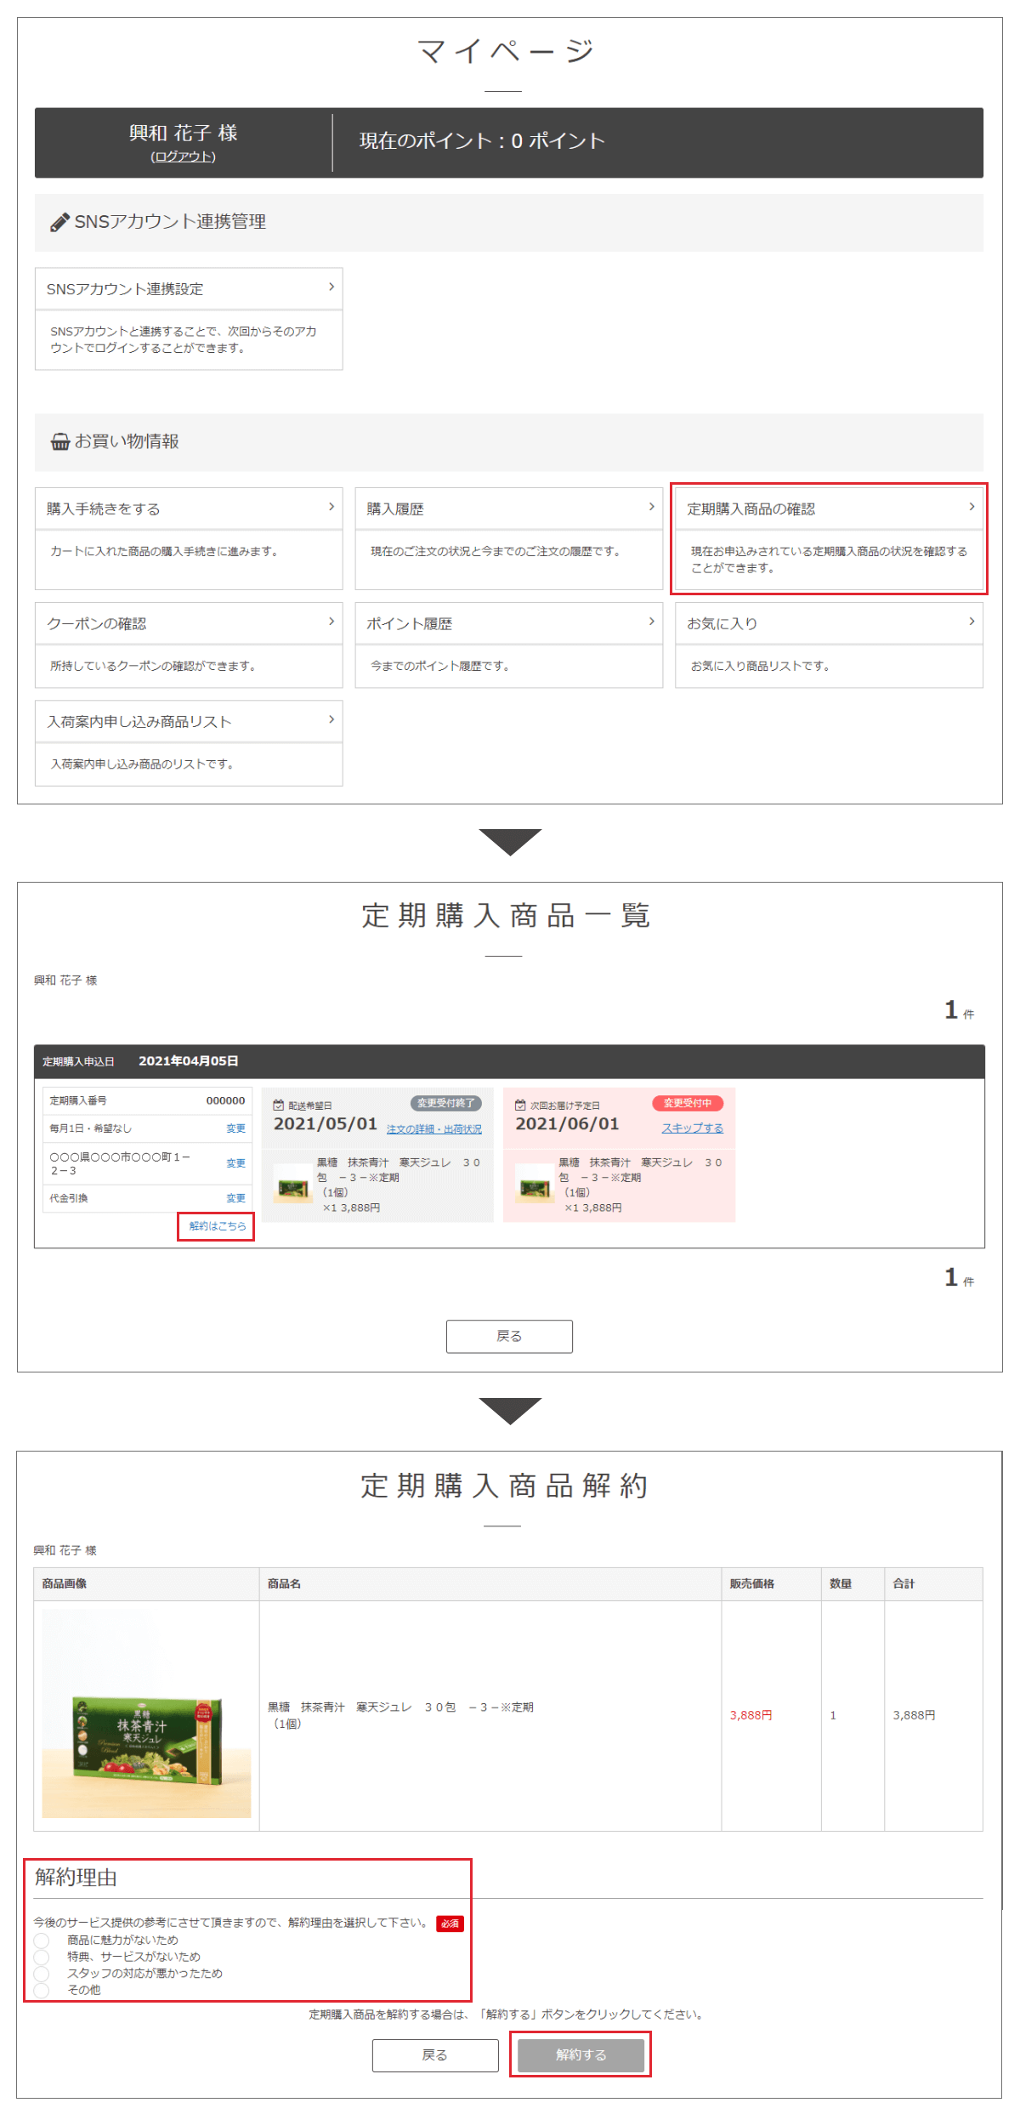
Task: Select 特典、サービスがないため radio option
Action: 42,1957
